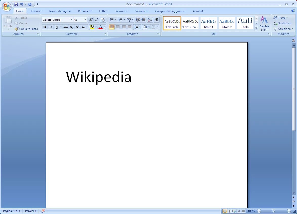Align text left
Screen dimensions: 297x214
click(x=112, y=27)
